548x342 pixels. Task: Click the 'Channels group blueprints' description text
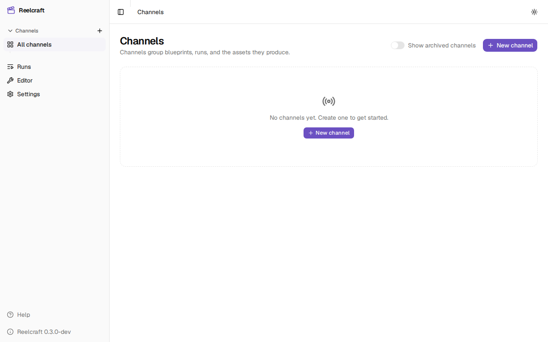tap(205, 52)
